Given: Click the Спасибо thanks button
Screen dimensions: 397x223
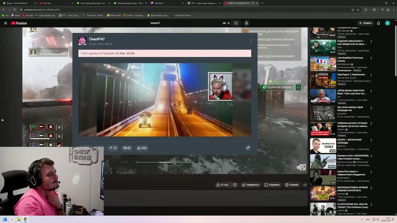Looking at the screenshot, I should tap(292, 185).
